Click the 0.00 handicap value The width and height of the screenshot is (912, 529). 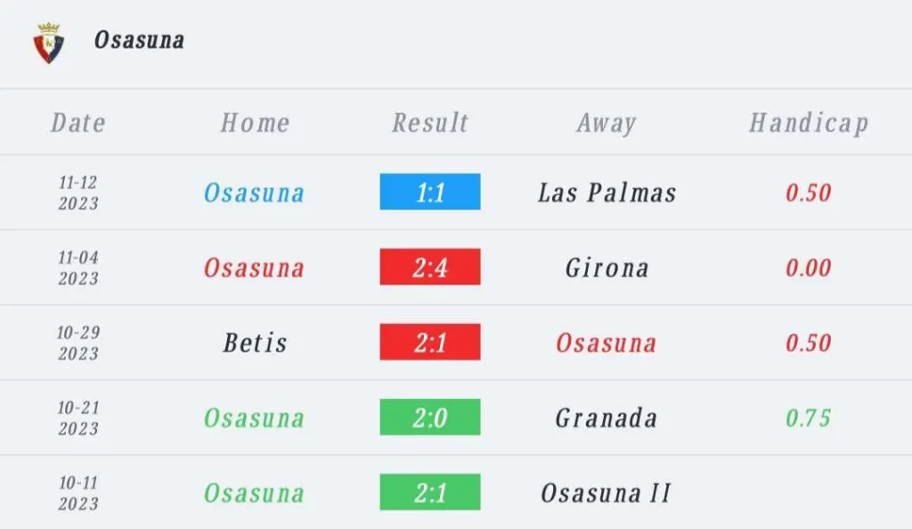point(808,268)
